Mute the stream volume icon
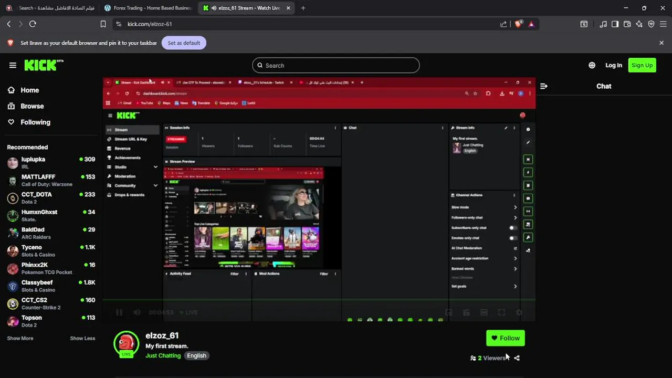Screen dimensions: 672x378 [137, 312]
